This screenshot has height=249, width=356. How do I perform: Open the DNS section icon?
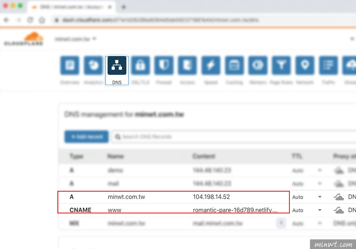(117, 66)
